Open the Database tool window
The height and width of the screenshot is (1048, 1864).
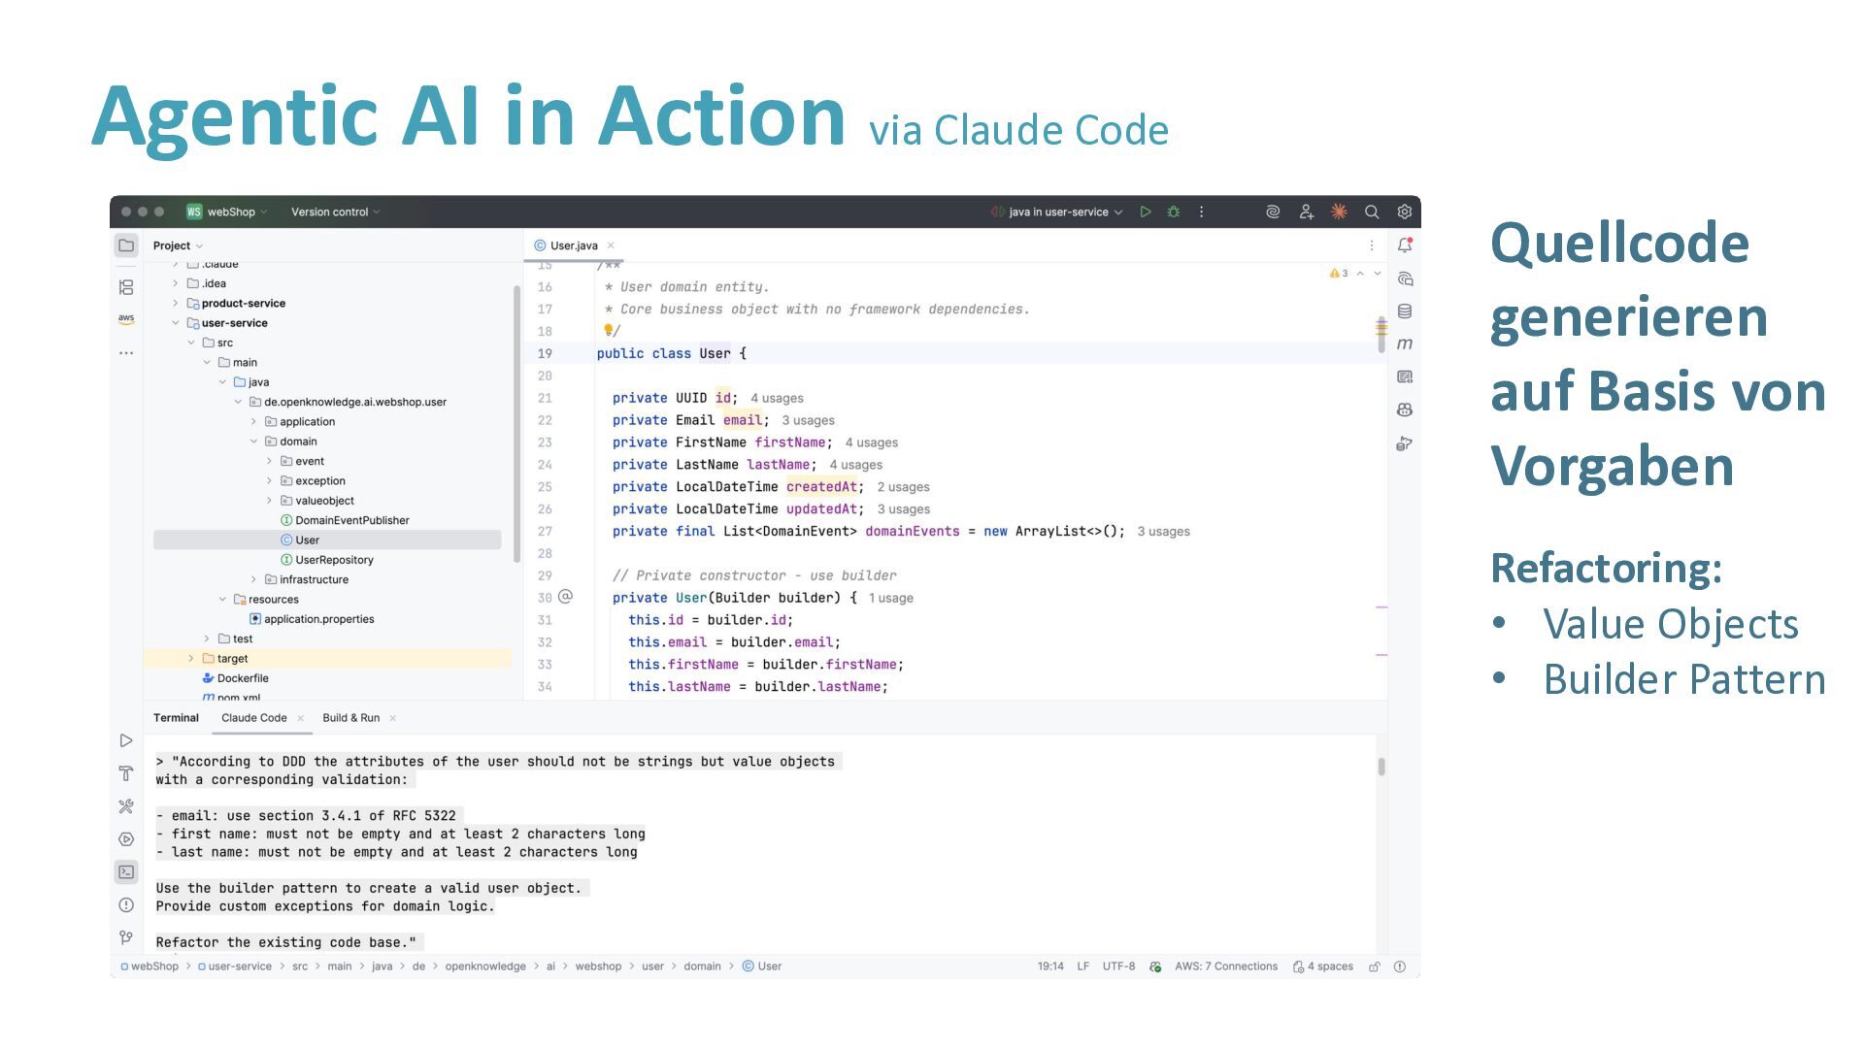coord(1404,311)
